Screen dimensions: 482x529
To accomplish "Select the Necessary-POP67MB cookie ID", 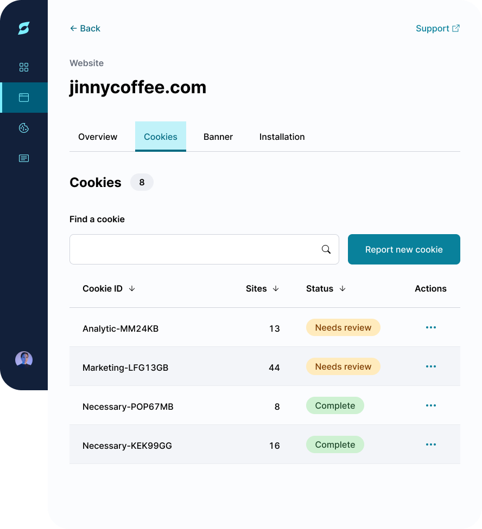I will 128,407.
